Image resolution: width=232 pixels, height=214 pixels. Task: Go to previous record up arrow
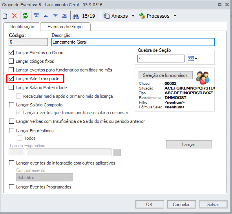[x=46, y=16]
